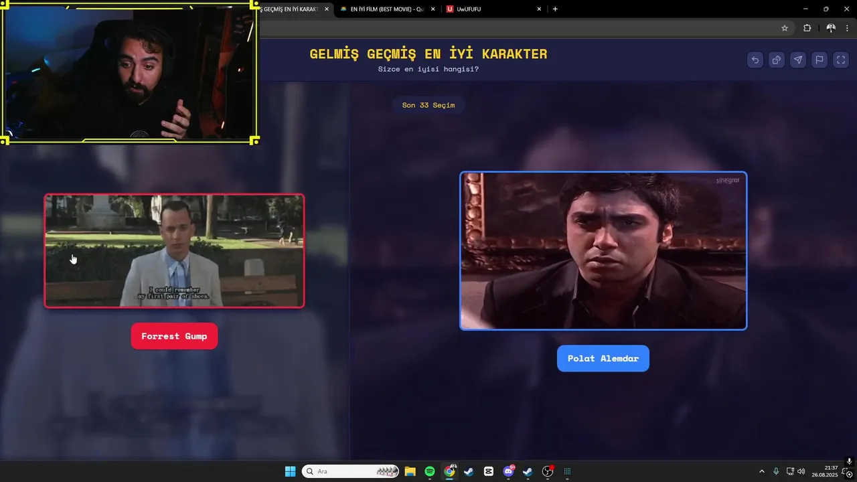Undo the last choice with the back-arrow icon
The width and height of the screenshot is (857, 482).
point(755,60)
